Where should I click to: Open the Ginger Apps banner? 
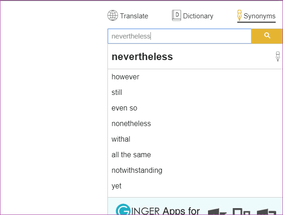[195, 206]
